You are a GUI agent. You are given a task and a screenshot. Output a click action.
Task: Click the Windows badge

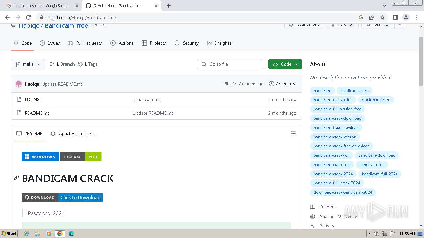(x=40, y=157)
